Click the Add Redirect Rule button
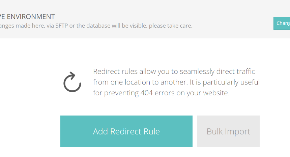 click(126, 131)
